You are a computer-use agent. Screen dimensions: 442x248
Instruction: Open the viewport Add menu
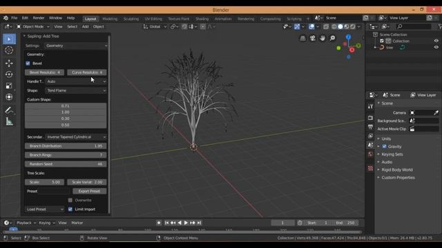[85, 26]
